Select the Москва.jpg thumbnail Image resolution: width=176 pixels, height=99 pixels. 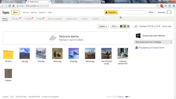[90, 53]
